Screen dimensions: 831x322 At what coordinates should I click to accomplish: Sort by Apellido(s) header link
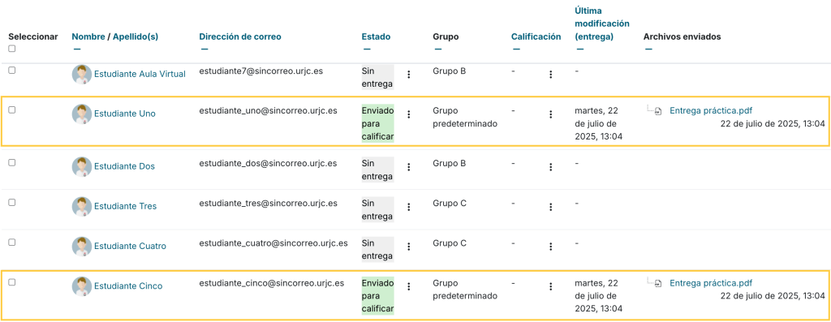coord(136,36)
